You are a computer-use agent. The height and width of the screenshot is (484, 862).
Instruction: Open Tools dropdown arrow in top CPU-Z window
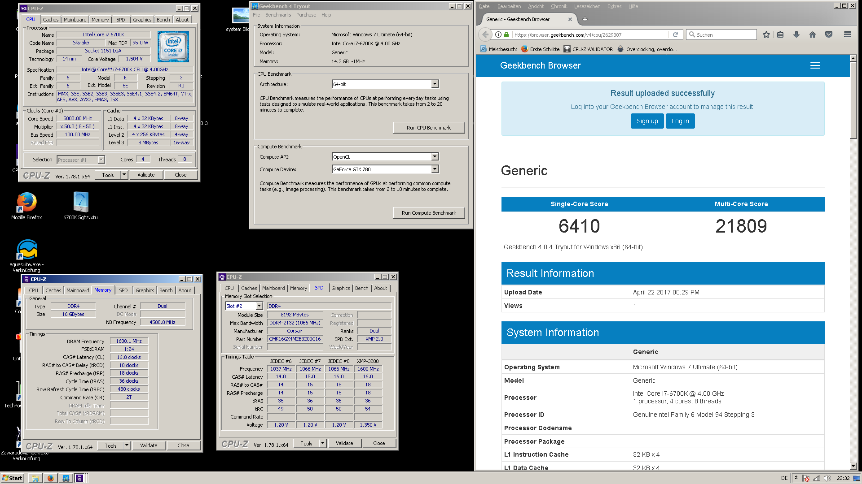point(124,175)
